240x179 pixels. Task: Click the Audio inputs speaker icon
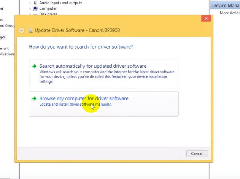click(x=35, y=3)
